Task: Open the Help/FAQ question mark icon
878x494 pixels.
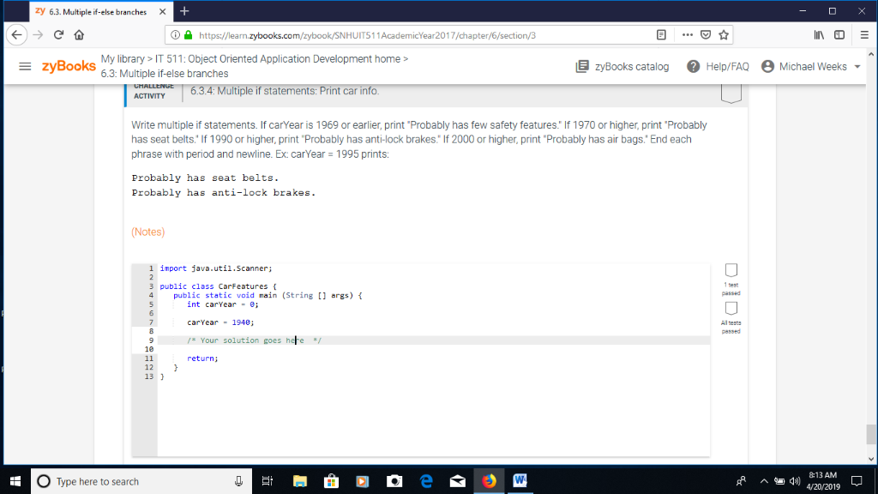Action: 693,65
